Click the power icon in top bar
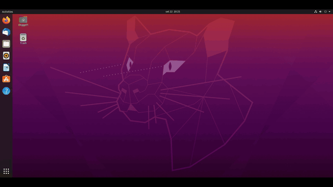 (325, 11)
